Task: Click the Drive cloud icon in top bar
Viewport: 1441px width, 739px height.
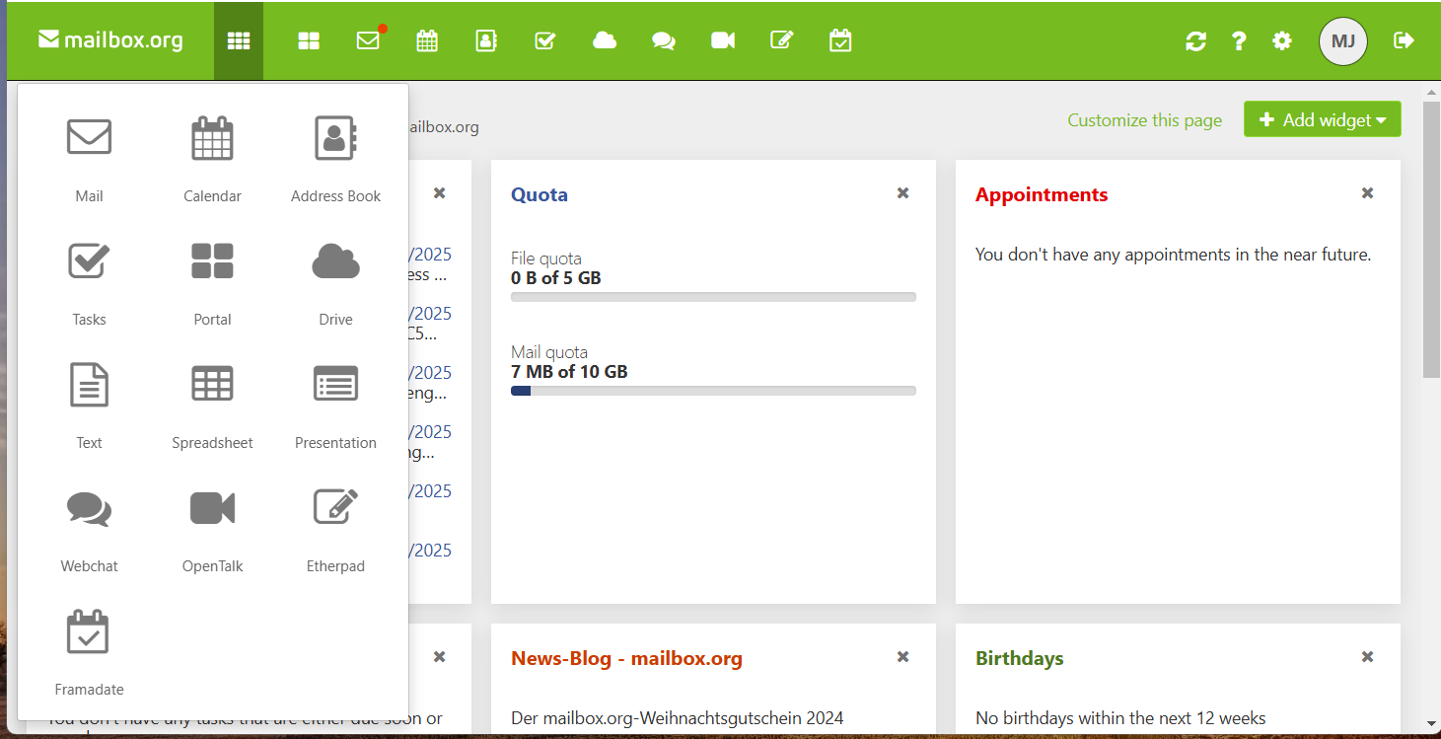Action: pyautogui.click(x=605, y=40)
